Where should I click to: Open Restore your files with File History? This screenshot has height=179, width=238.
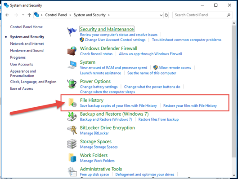coord(190,105)
